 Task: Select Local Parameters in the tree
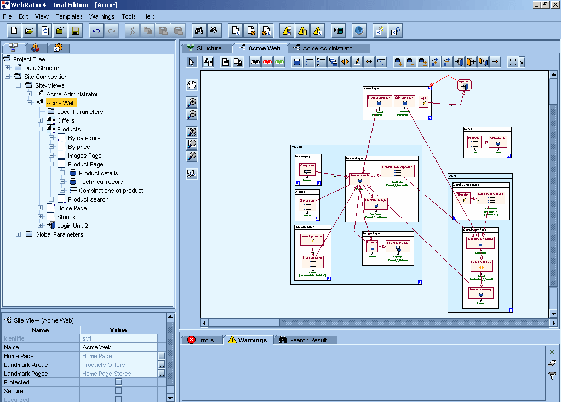80,112
